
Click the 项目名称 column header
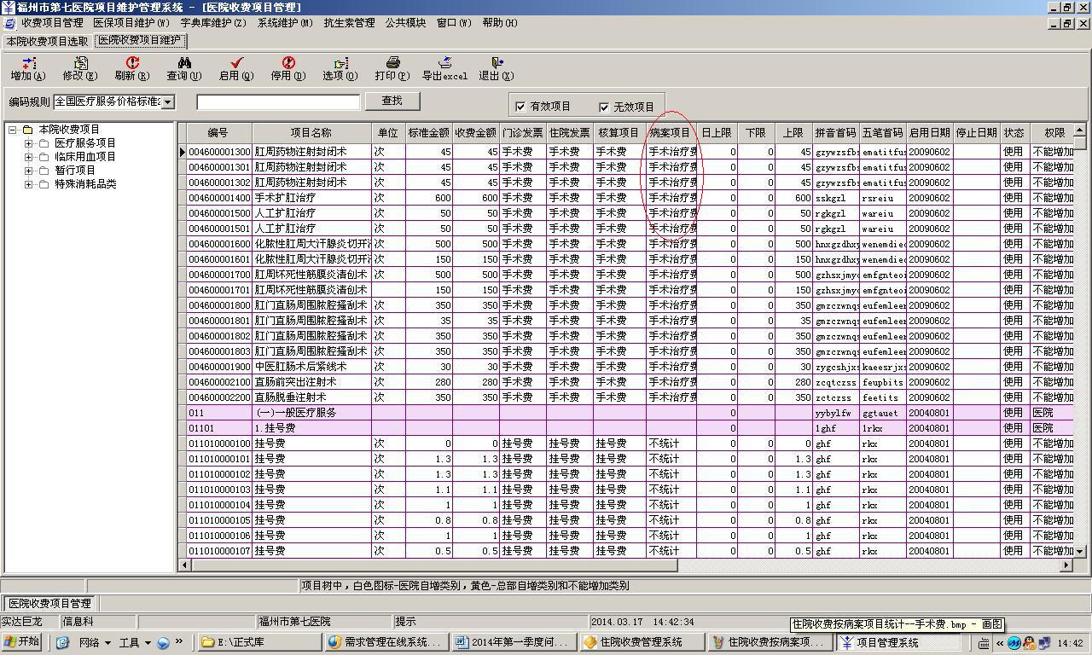[x=311, y=133]
